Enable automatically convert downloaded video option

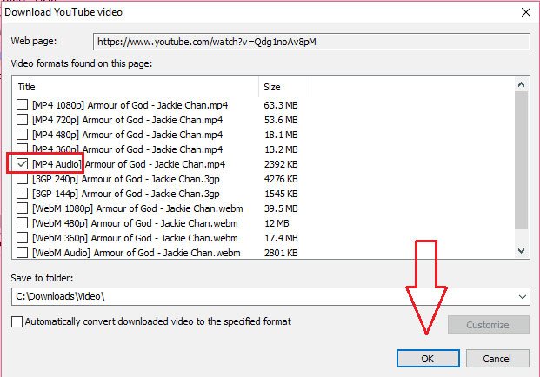[x=17, y=321]
